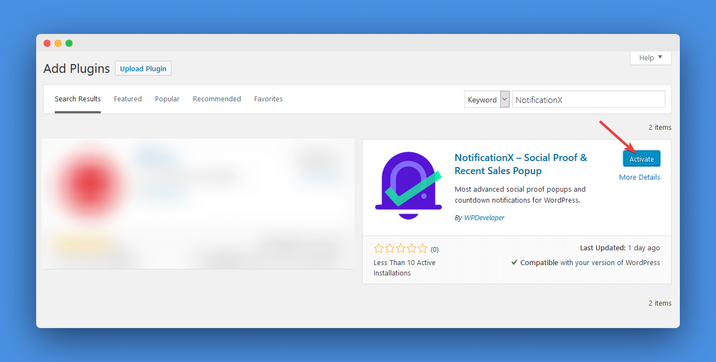The width and height of the screenshot is (716, 362).
Task: Click the Upload Plugin button
Action: (143, 68)
